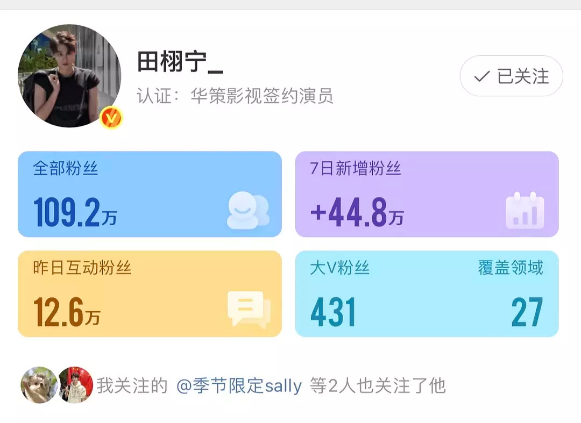Open the 全部粉丝 total fans card
This screenshot has width=581, height=423.
pos(150,194)
